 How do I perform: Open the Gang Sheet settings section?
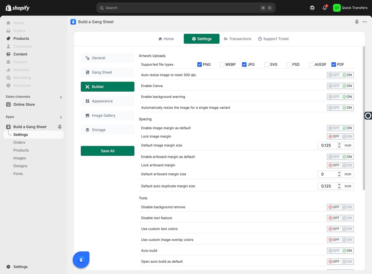pos(108,72)
